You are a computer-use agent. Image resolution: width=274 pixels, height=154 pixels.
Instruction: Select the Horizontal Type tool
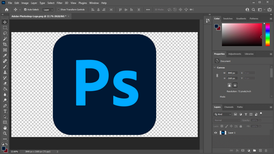coord(5,111)
